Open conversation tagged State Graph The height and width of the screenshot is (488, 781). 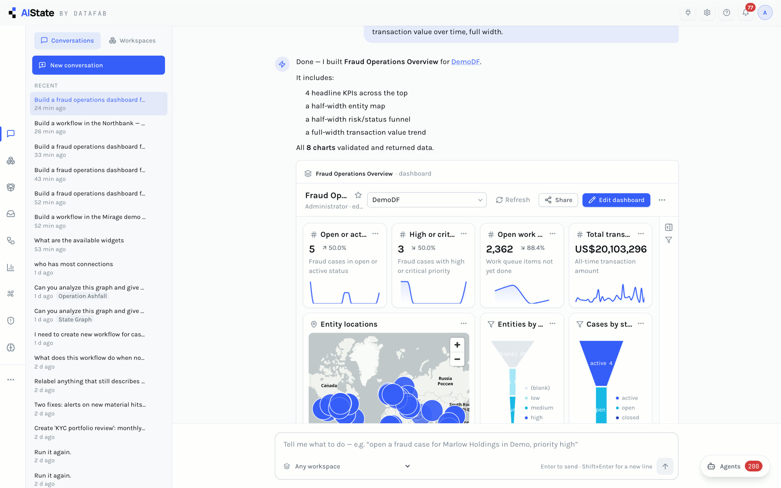pyautogui.click(x=98, y=315)
